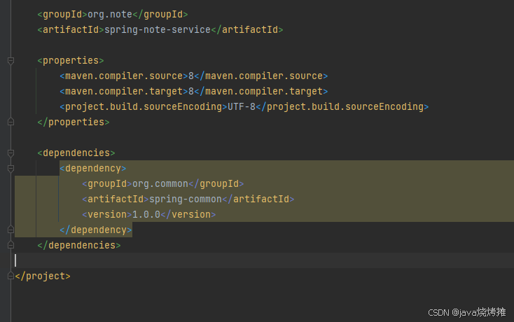The image size is (514, 322).
Task: Click the spring-common artifactId value
Action: pyautogui.click(x=186, y=199)
